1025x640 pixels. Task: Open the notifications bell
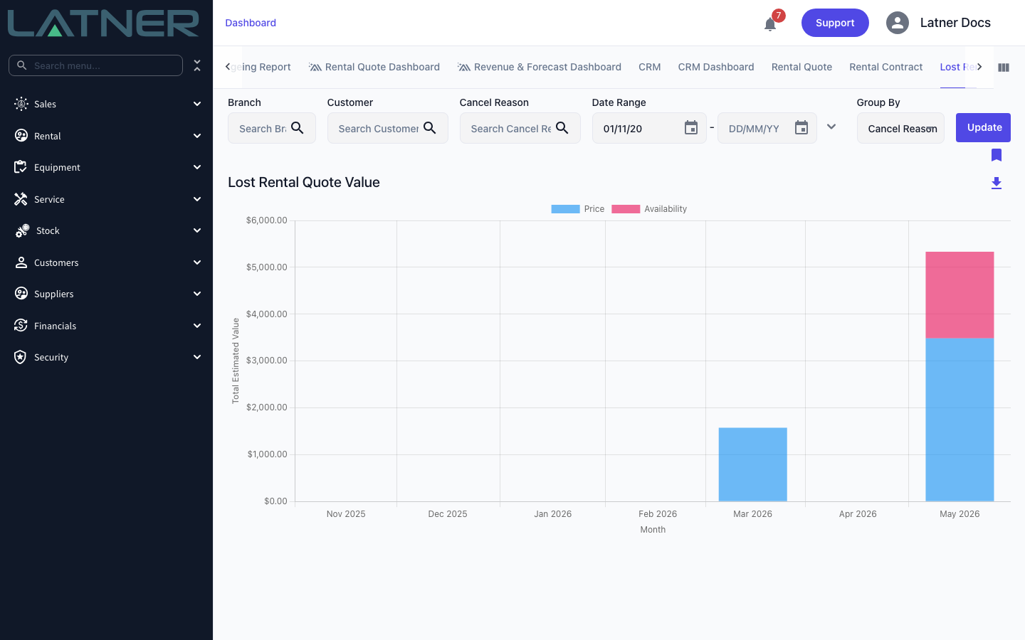click(x=770, y=24)
